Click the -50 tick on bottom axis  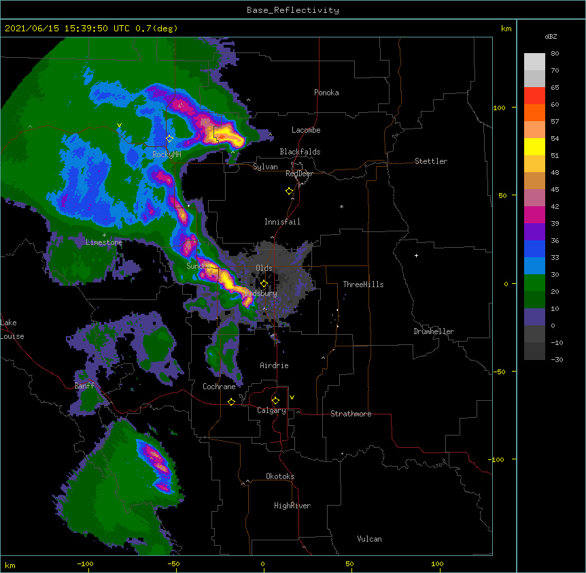click(173, 563)
